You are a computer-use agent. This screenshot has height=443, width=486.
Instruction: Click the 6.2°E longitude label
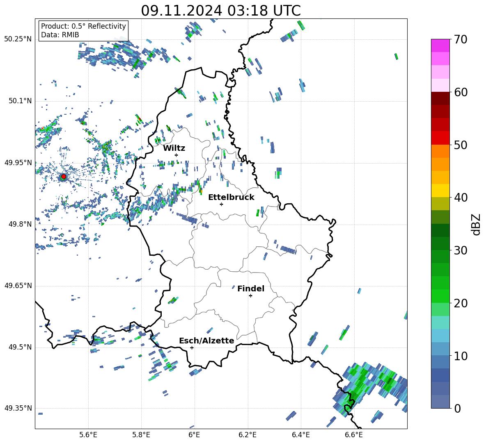point(248,435)
